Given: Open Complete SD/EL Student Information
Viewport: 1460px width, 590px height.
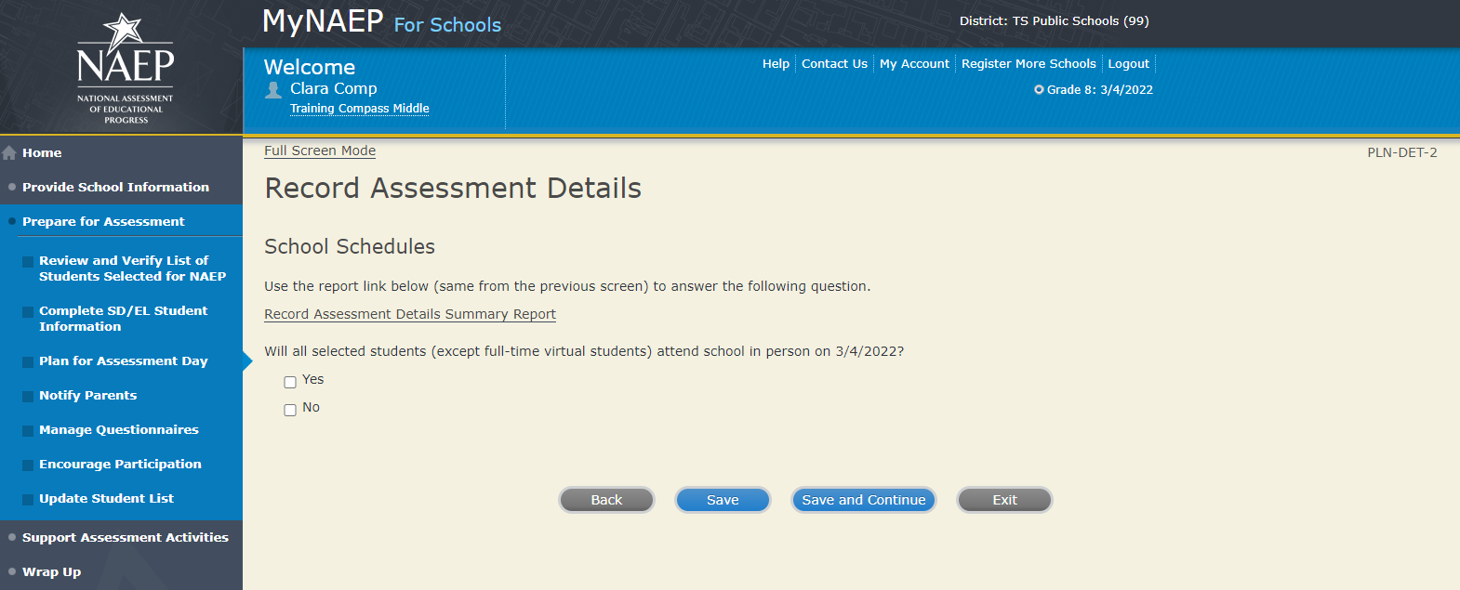Looking at the screenshot, I should tap(123, 319).
